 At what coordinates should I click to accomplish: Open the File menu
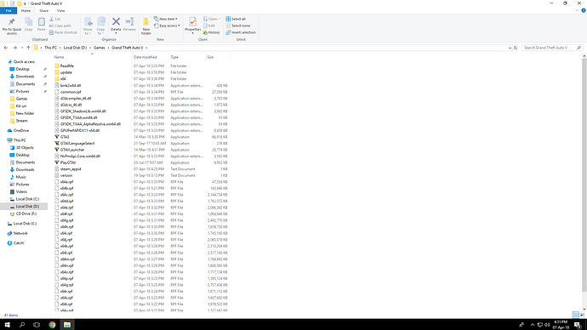(x=9, y=11)
